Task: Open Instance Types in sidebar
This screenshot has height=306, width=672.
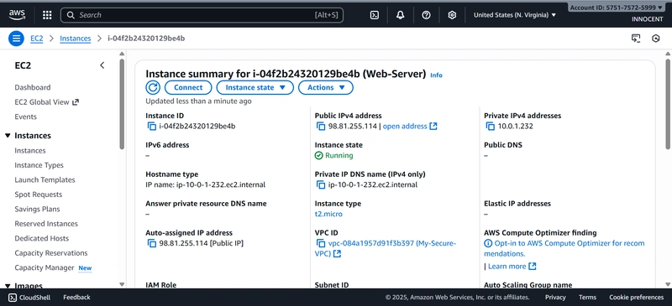Action: [39, 165]
